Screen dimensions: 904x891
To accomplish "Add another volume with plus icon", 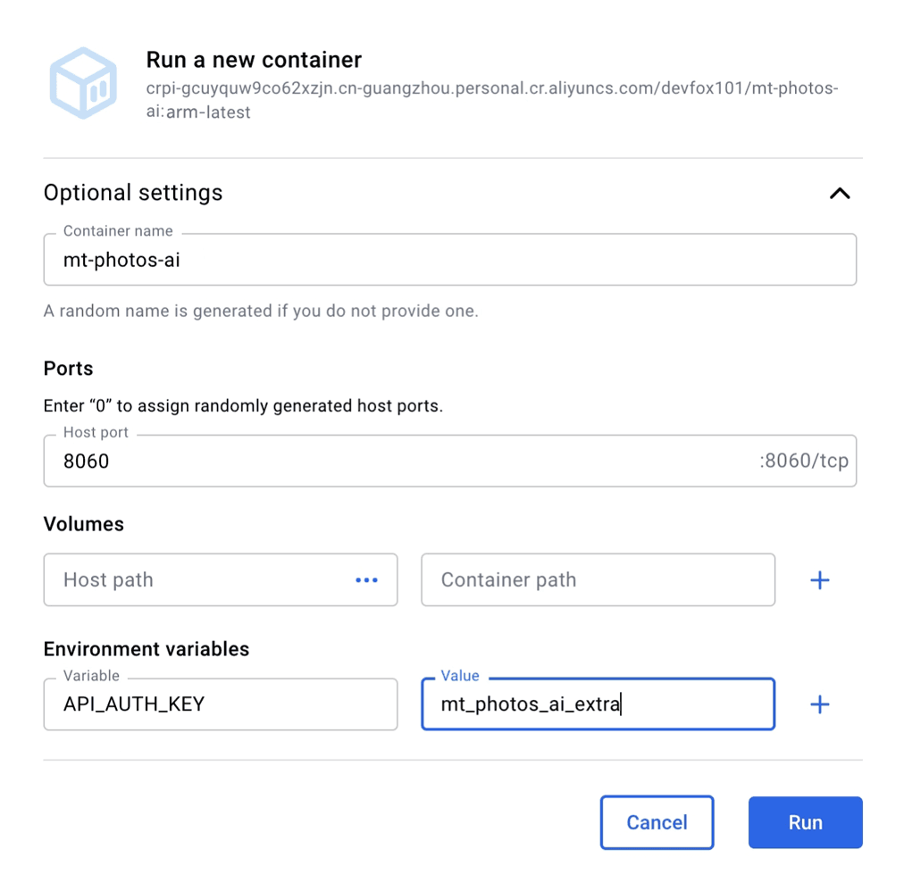I will pyautogui.click(x=819, y=579).
